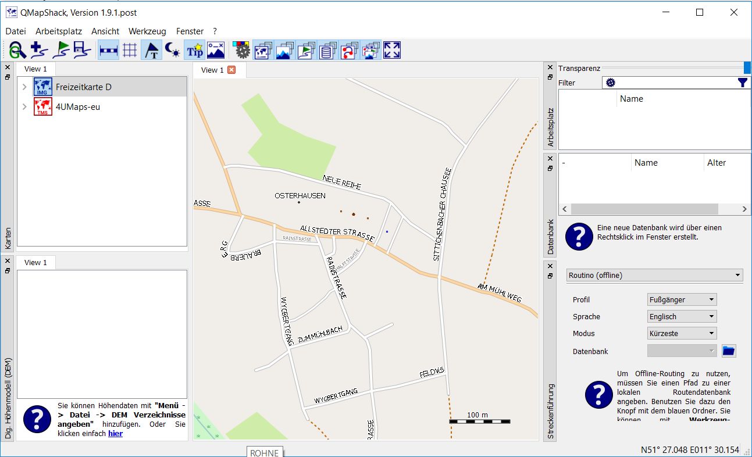Float the Datenbank dock panel

pyautogui.click(x=550, y=167)
